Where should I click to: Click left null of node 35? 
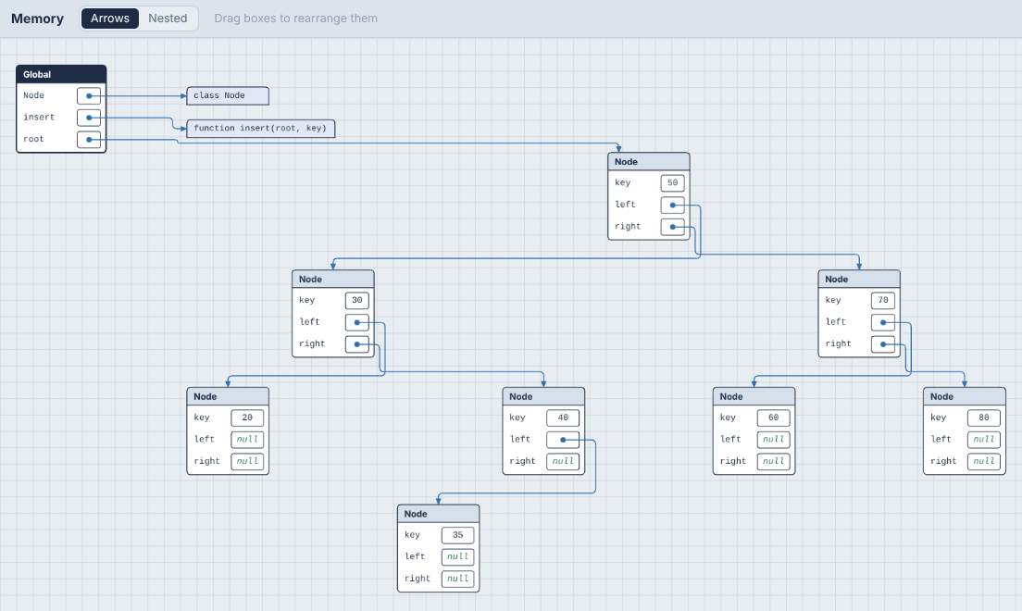(457, 557)
